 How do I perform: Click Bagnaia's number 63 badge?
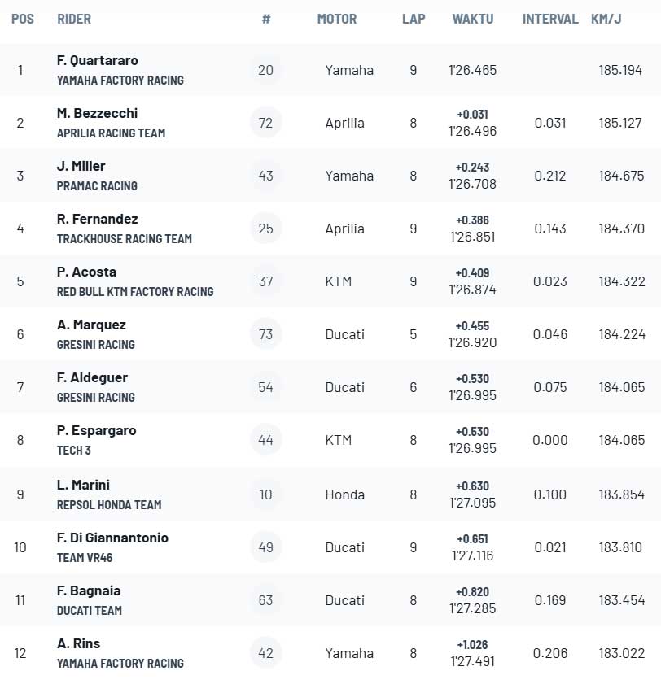click(x=266, y=600)
